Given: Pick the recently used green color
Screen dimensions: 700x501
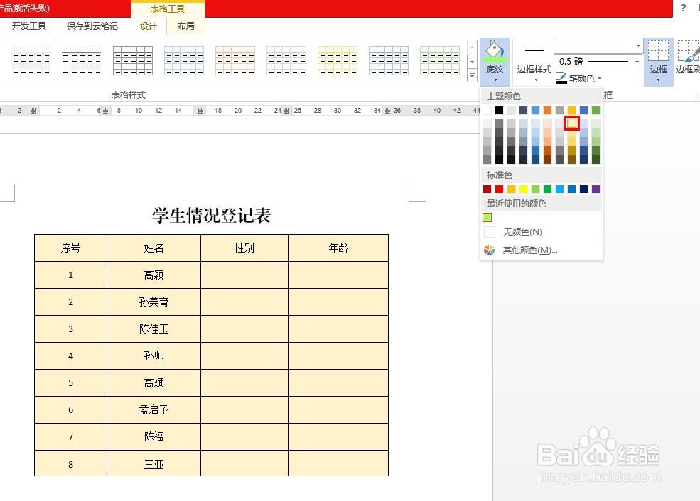Looking at the screenshot, I should click(488, 218).
